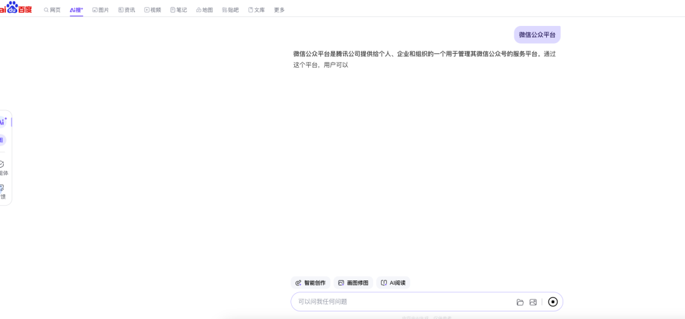Stop the answer generation
The image size is (685, 319).
(x=552, y=301)
